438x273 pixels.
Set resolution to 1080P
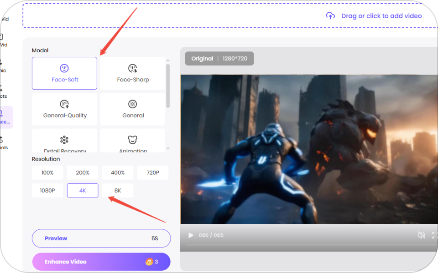(x=47, y=191)
